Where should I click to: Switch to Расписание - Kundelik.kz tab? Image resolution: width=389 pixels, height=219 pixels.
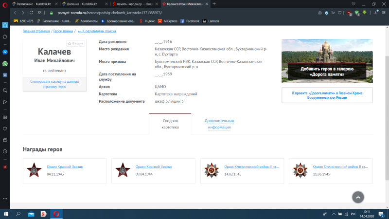click(35, 4)
